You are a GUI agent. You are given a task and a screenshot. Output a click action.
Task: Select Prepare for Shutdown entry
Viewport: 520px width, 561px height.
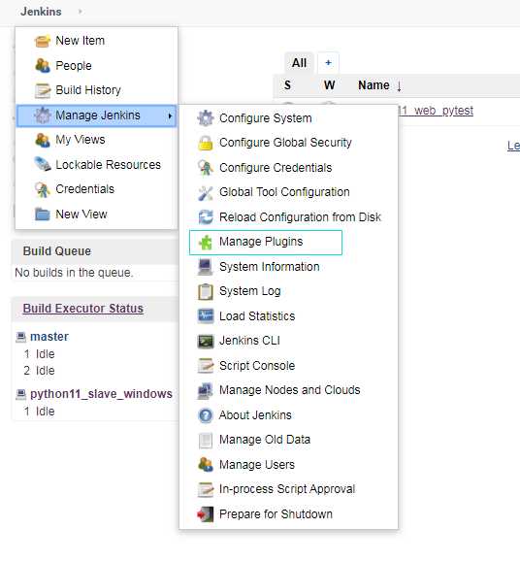288,514
